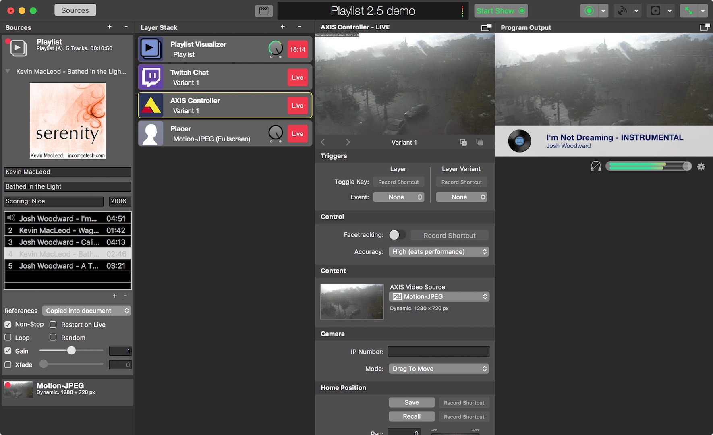Click the add variant duplicate icon
This screenshot has height=435, width=713.
tap(463, 142)
